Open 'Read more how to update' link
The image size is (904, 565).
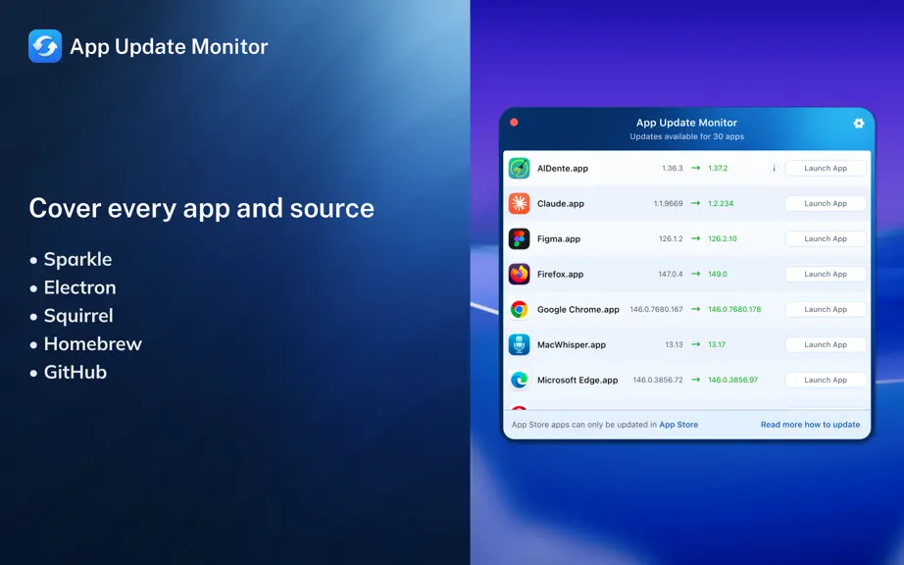click(x=810, y=425)
